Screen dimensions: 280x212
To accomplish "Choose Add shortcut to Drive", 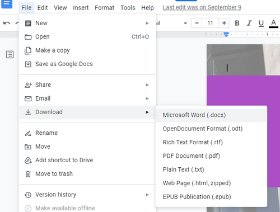I will 87,160.
